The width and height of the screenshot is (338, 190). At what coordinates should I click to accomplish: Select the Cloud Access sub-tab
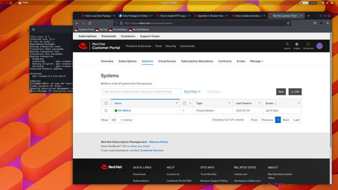tap(167, 61)
